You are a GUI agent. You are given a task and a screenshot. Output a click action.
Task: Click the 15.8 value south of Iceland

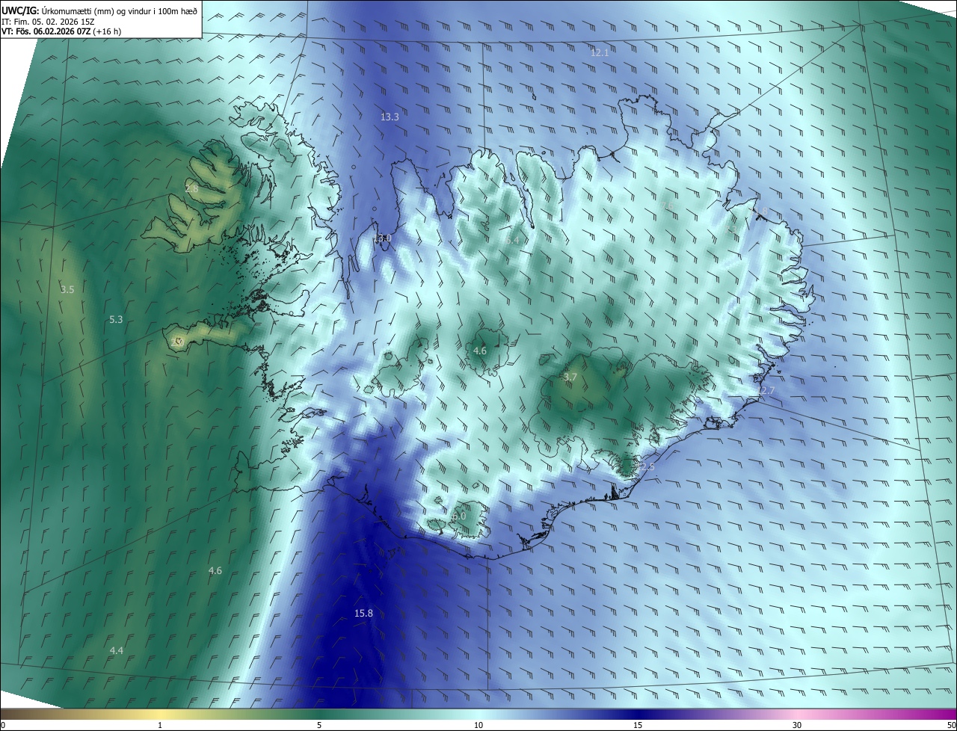coord(363,614)
